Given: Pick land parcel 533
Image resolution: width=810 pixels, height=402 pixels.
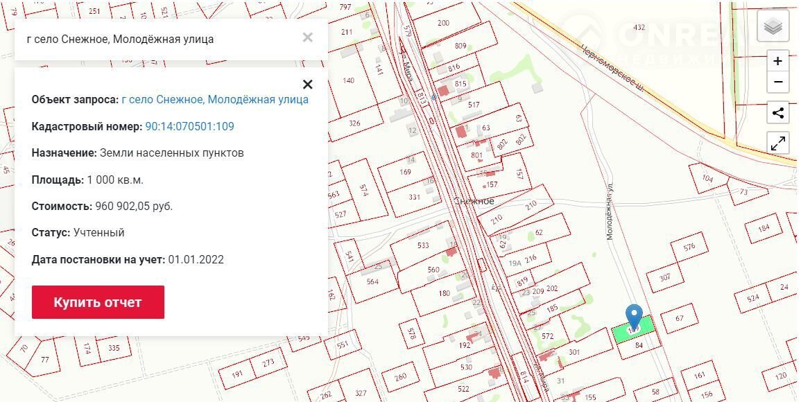Looking at the screenshot, I should tap(422, 246).
